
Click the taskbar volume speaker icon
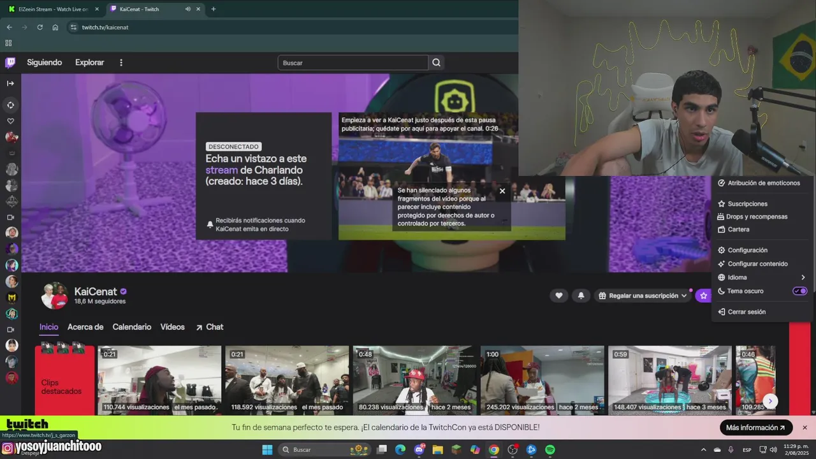[774, 449]
